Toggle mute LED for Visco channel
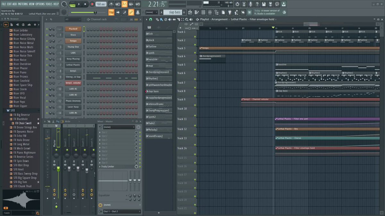This screenshot has width=385, height=216. (47, 35)
